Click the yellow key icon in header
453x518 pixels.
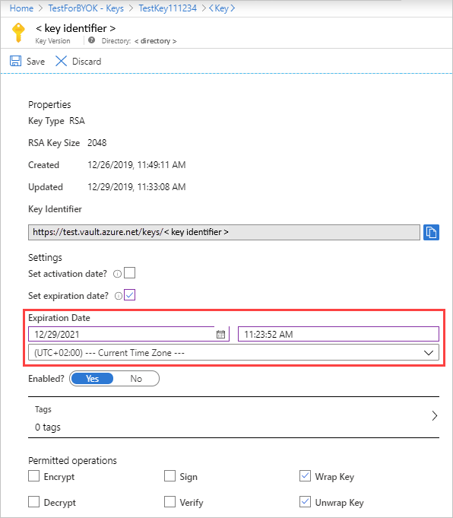[x=18, y=33]
